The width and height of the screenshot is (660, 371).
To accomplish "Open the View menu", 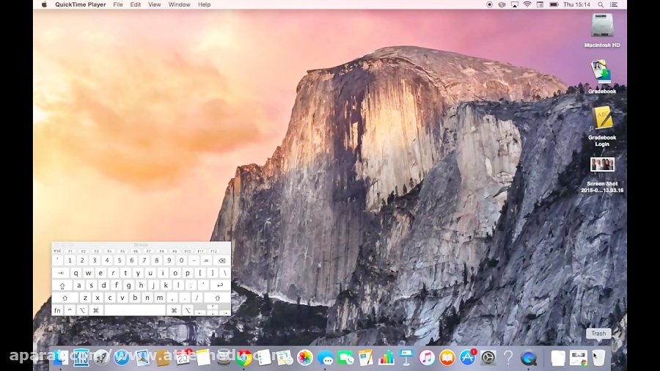I will tap(155, 4).
